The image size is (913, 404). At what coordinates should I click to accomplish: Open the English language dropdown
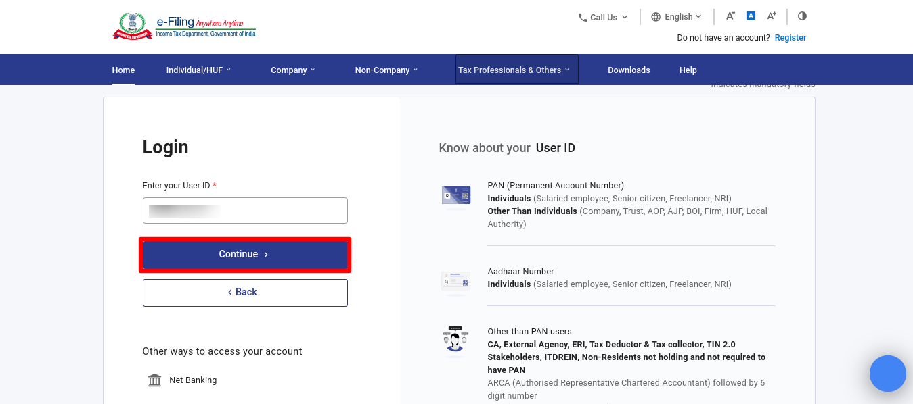(676, 17)
